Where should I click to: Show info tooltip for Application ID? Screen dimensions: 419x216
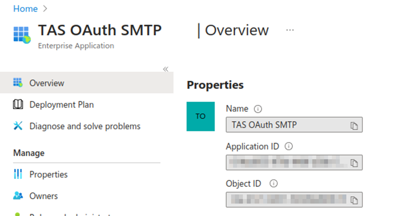tap(288, 146)
